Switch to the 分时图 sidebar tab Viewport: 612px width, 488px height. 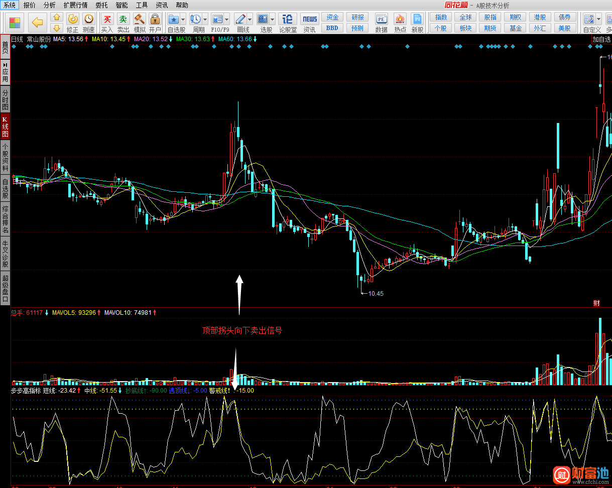5,100
